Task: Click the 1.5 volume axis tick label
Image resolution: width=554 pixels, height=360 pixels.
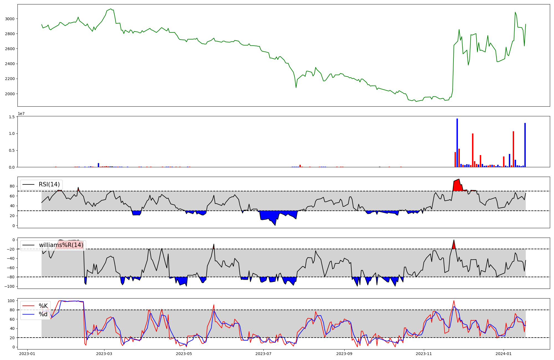Action: click(x=12, y=117)
